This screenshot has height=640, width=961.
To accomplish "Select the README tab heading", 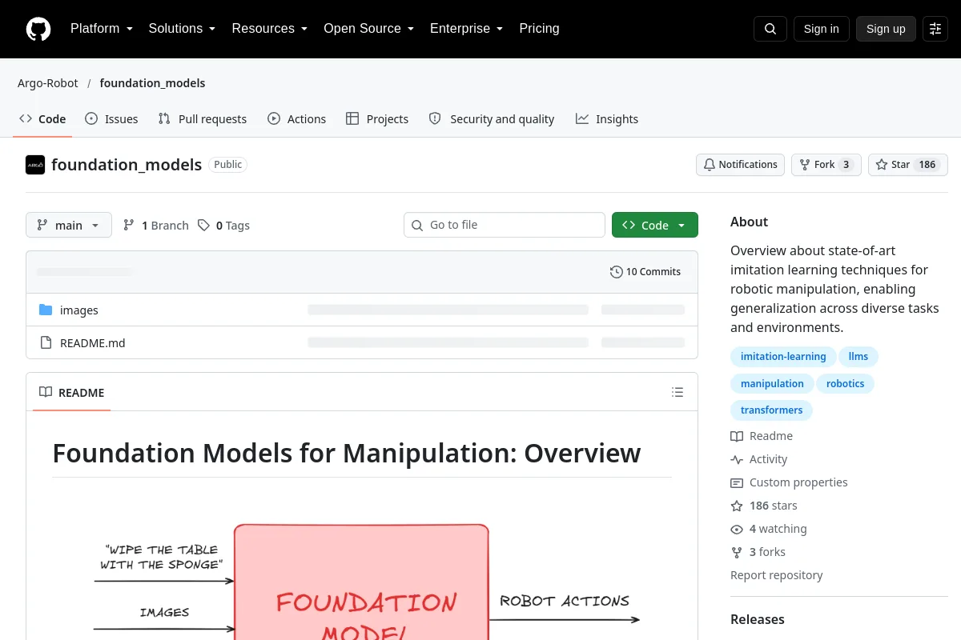I will [72, 393].
